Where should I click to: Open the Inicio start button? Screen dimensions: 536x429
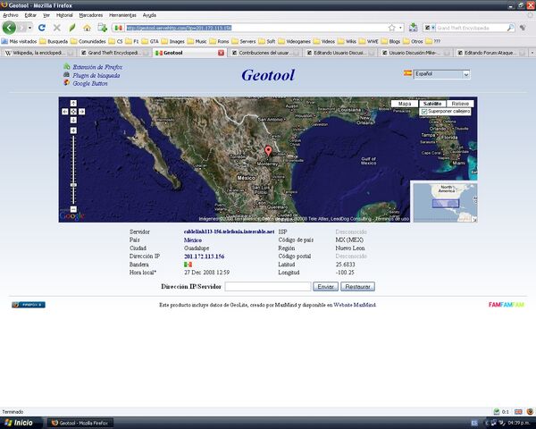(x=21, y=423)
